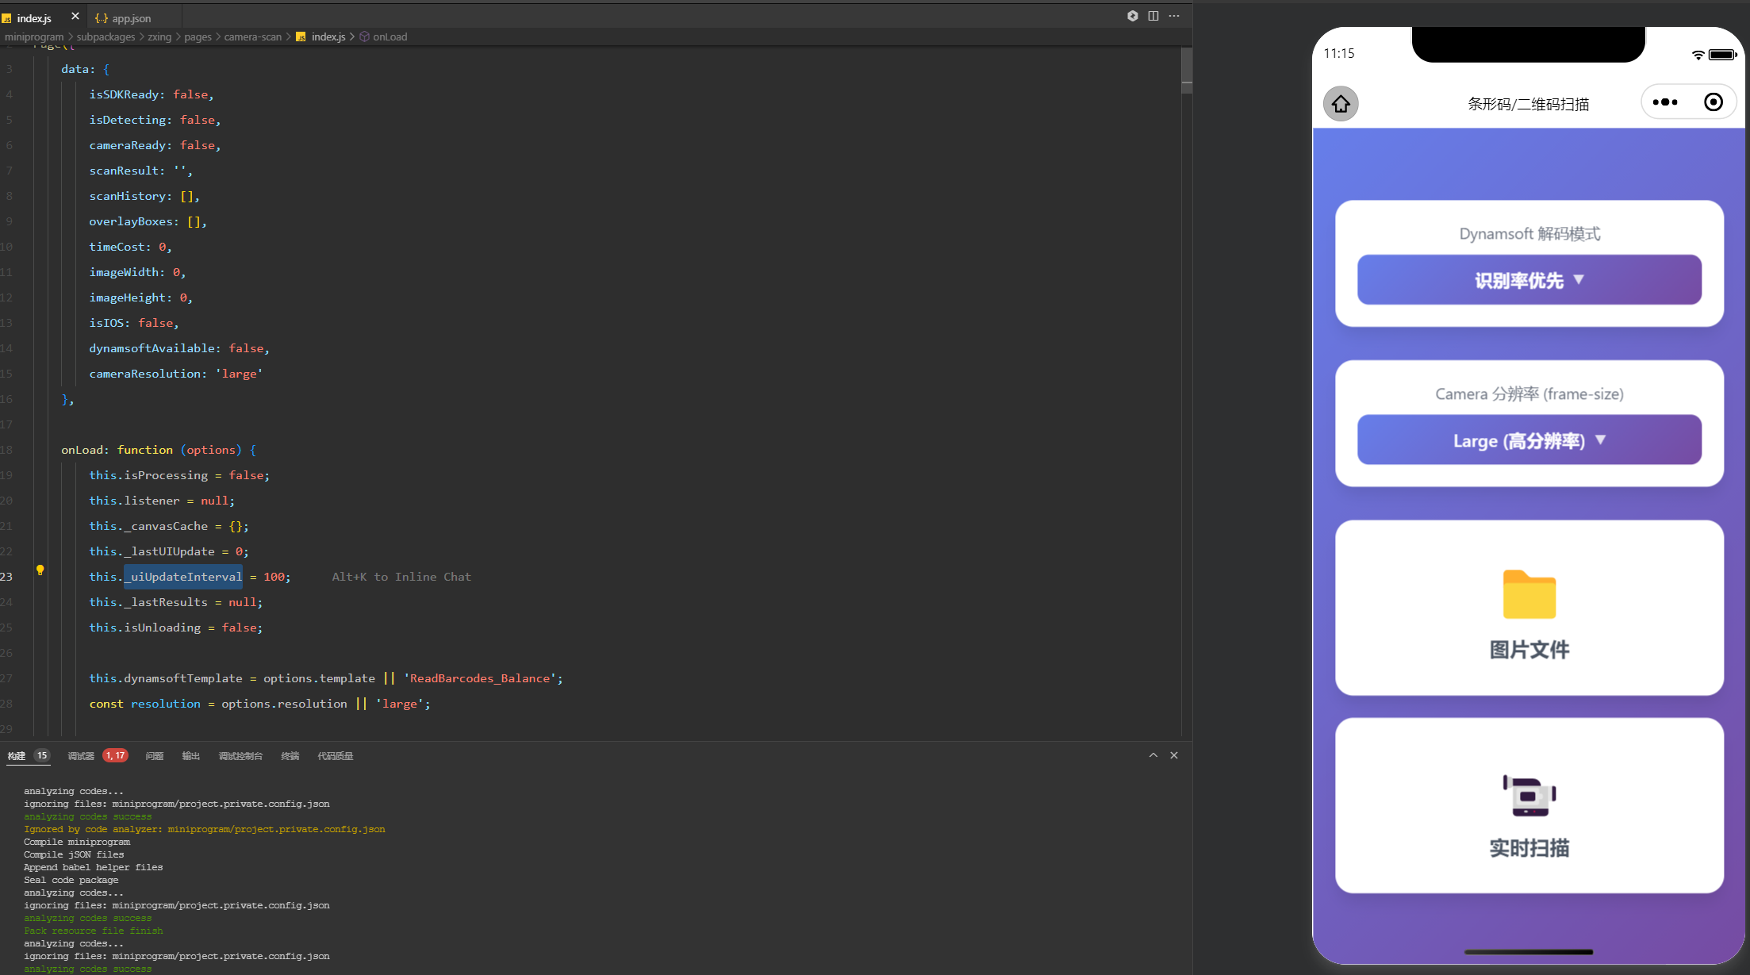Viewport: 1750px width, 975px height.
Task: Open the 终端 terminal tab
Action: pyautogui.click(x=290, y=756)
